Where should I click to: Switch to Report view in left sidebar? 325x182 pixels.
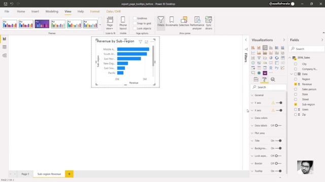(x=5, y=39)
